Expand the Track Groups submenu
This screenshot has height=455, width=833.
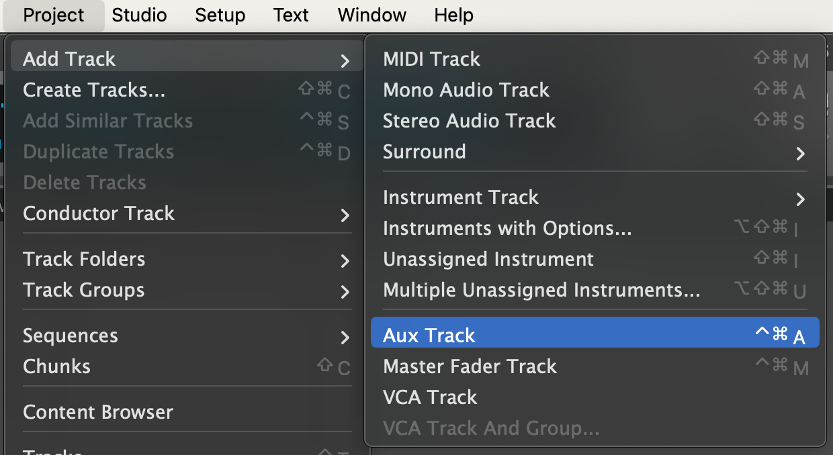coord(345,291)
